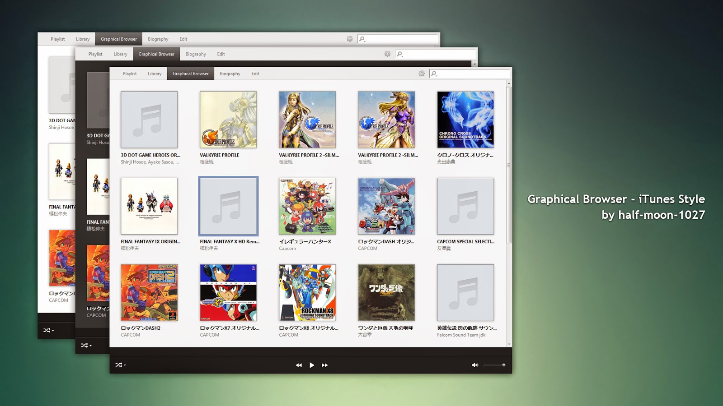Open Edit tab in middle window
Viewport: 723px width, 406px height.
click(221, 54)
